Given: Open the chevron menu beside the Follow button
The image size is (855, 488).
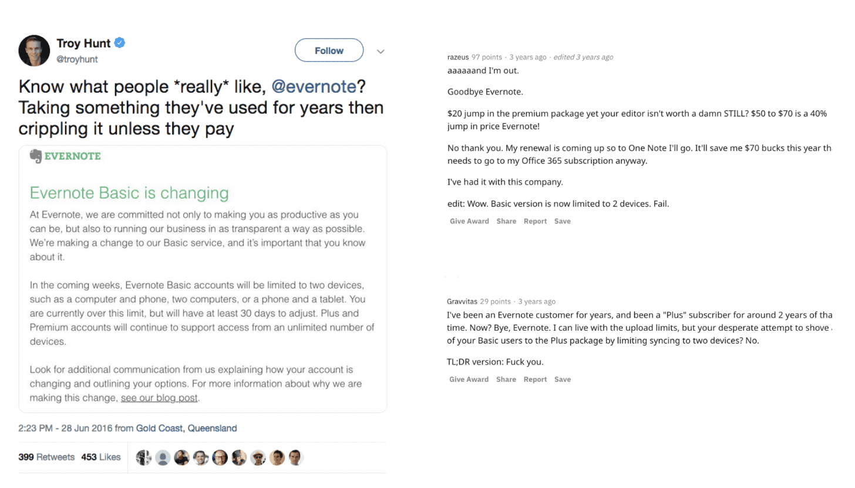Looking at the screenshot, I should tap(381, 51).
